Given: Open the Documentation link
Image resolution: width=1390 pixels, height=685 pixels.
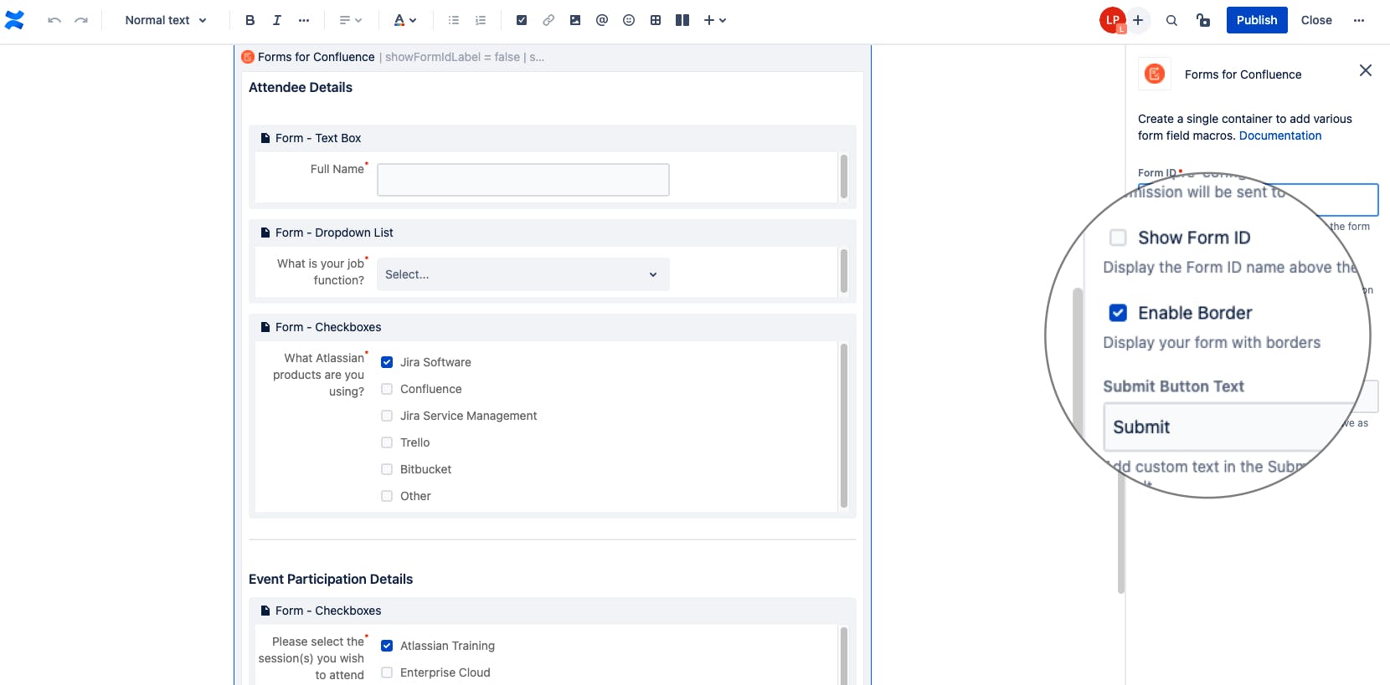Looking at the screenshot, I should [x=1280, y=135].
